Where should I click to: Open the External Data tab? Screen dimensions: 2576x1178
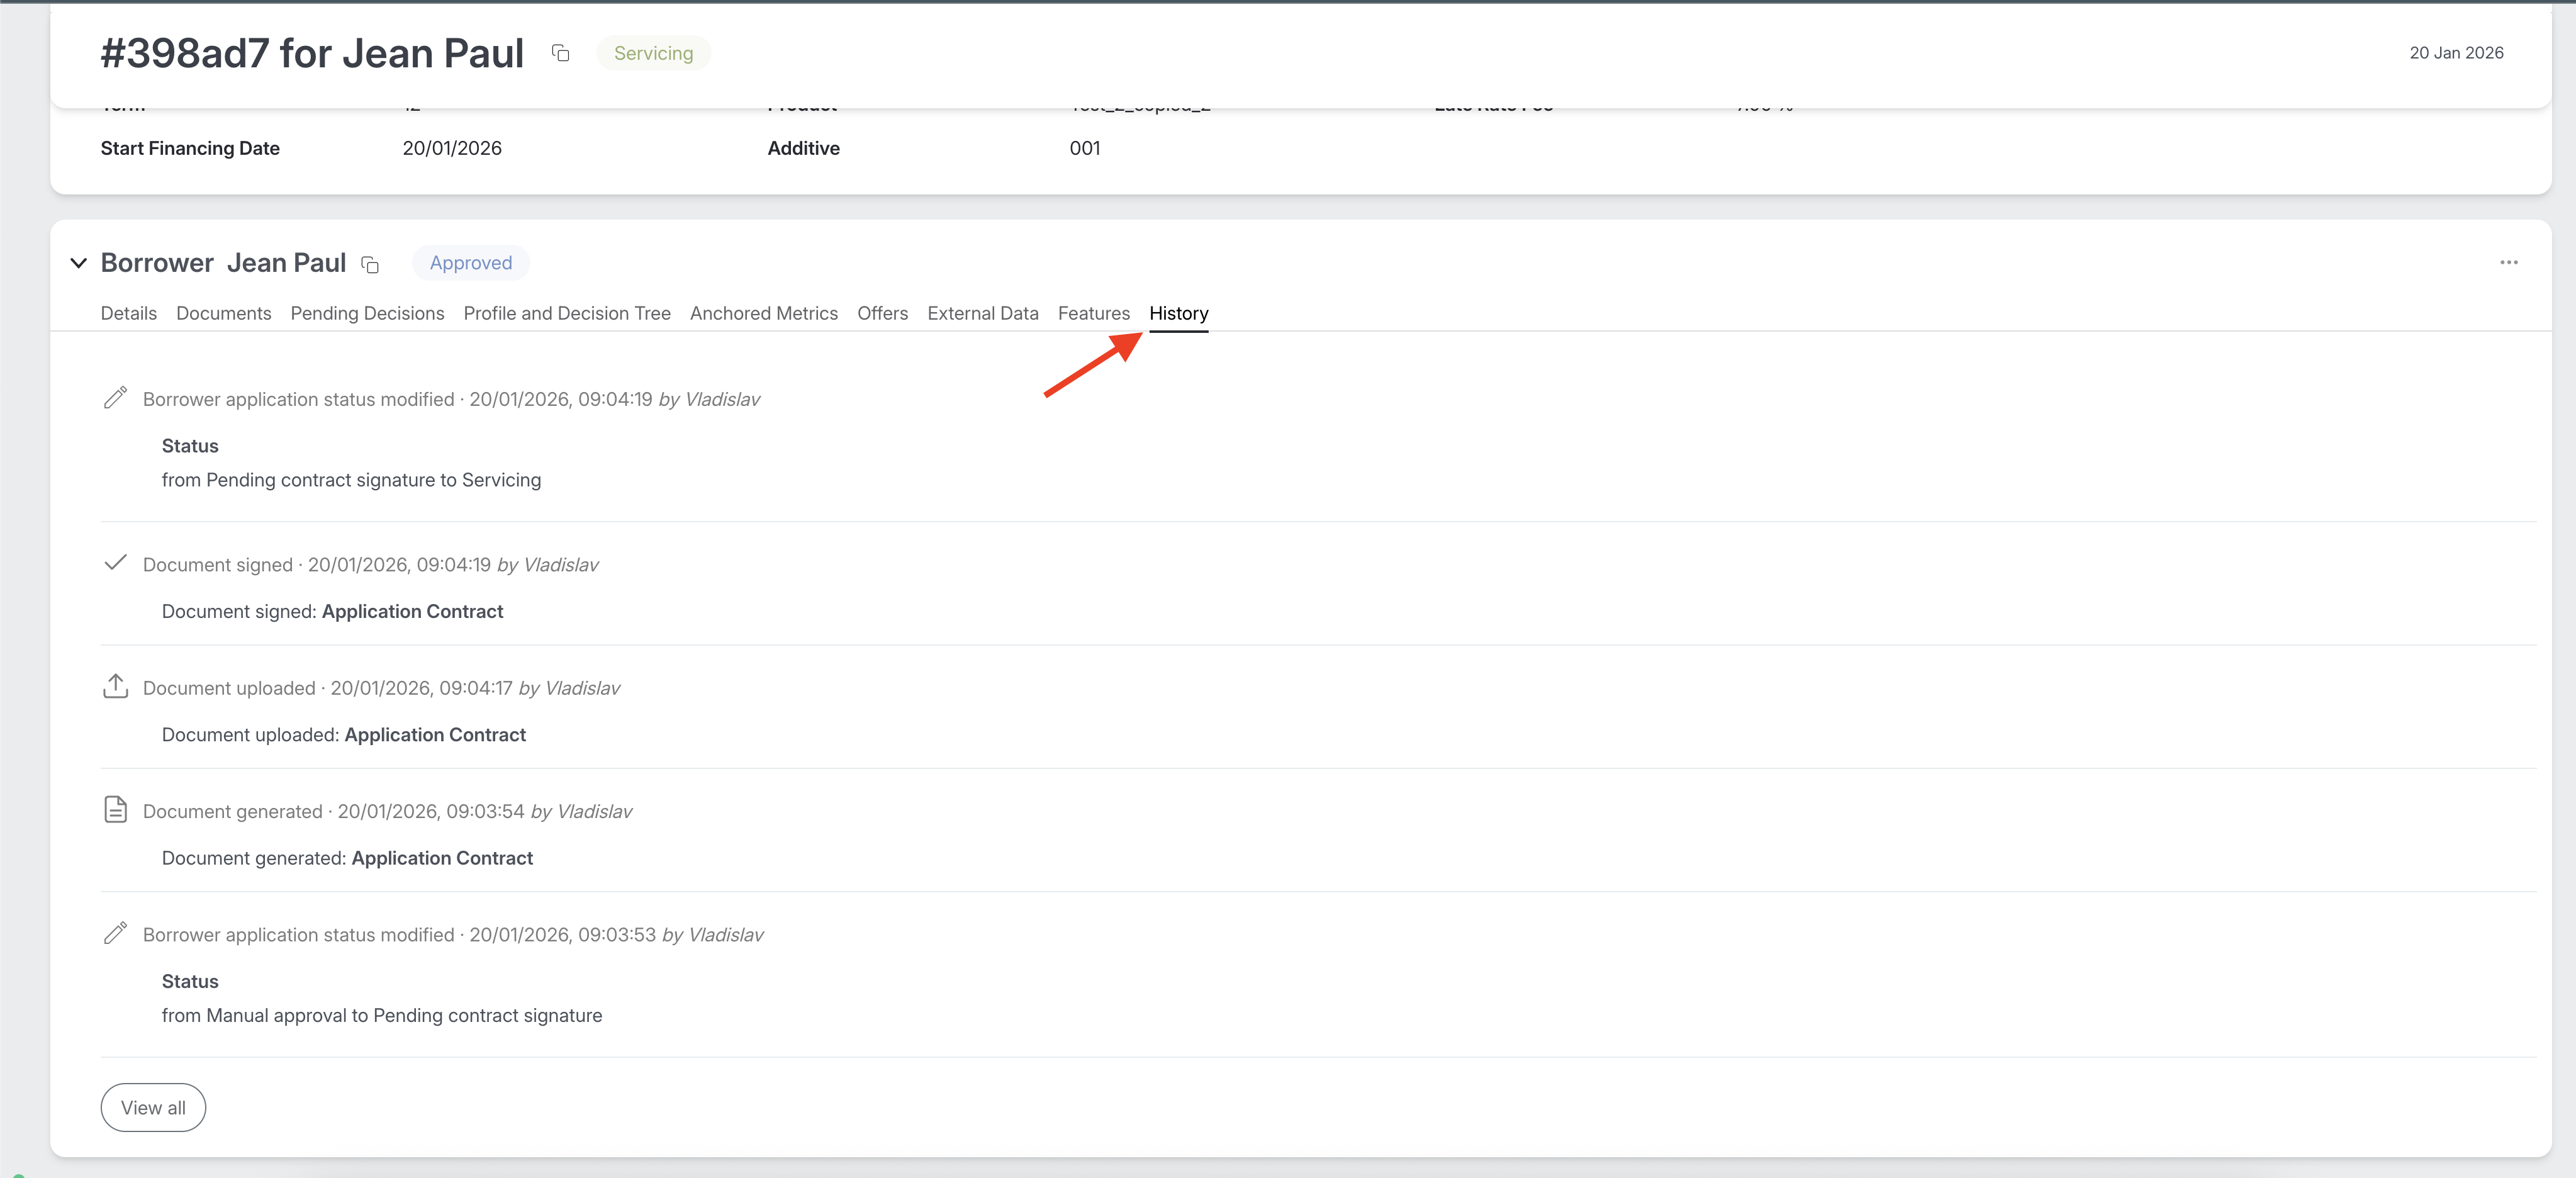tap(982, 313)
